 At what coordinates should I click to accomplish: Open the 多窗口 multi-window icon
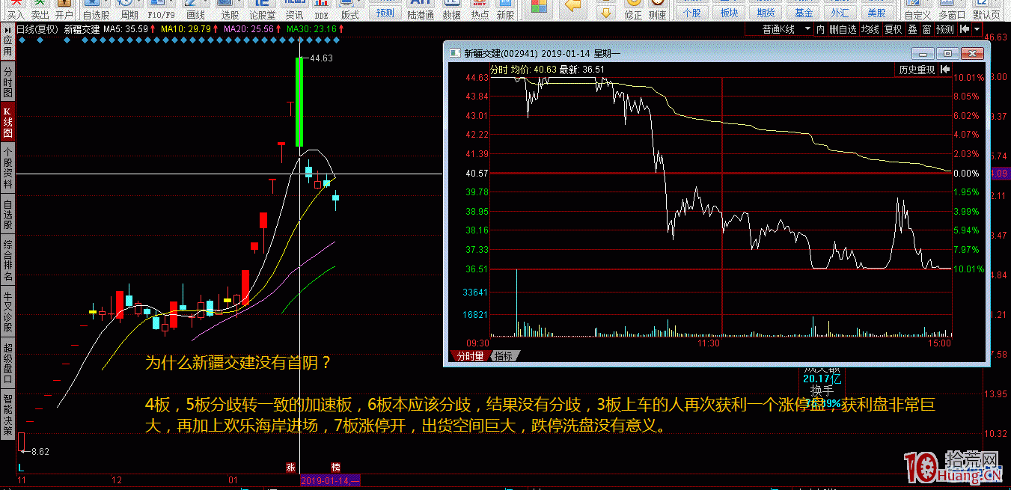point(951,10)
